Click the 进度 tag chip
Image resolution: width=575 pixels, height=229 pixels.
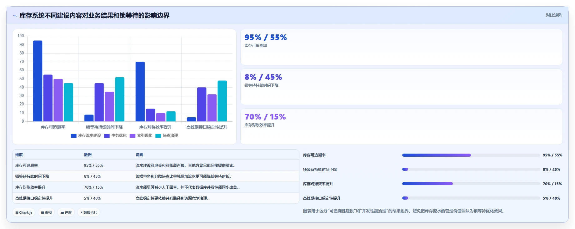(66, 212)
